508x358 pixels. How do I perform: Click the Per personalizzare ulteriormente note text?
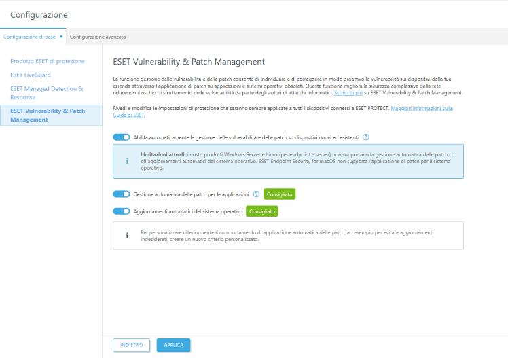(287, 236)
